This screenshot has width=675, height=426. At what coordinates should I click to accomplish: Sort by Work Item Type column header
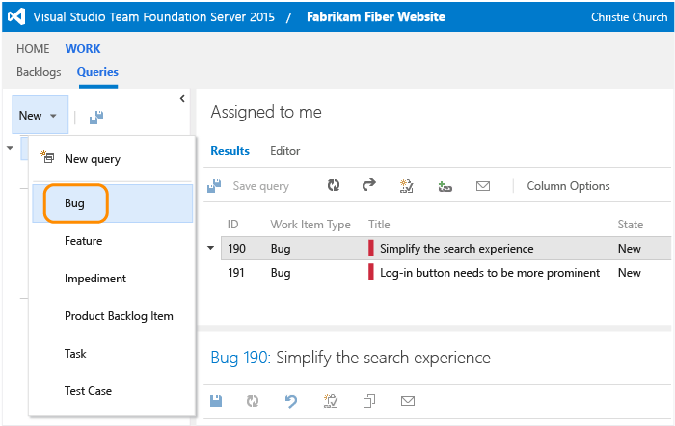coord(310,225)
